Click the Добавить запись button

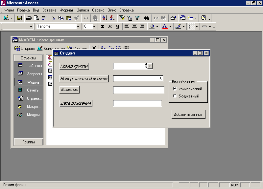pos(188,115)
